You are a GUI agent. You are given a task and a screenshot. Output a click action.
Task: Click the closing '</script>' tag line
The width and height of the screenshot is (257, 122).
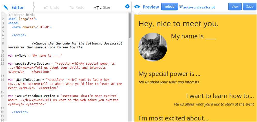click(x=20, y=112)
